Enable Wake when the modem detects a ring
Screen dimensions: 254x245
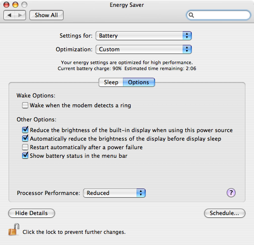[x=25, y=105]
